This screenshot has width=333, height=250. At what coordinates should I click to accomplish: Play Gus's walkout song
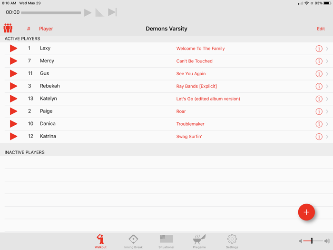tap(13, 73)
